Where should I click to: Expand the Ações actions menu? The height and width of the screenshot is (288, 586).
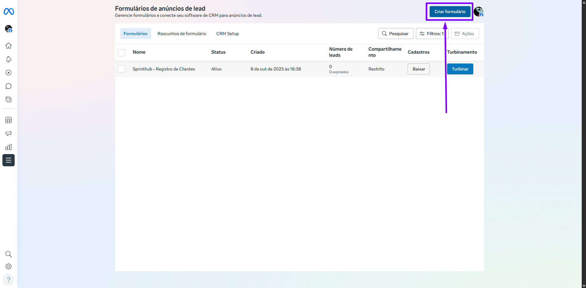(x=465, y=34)
